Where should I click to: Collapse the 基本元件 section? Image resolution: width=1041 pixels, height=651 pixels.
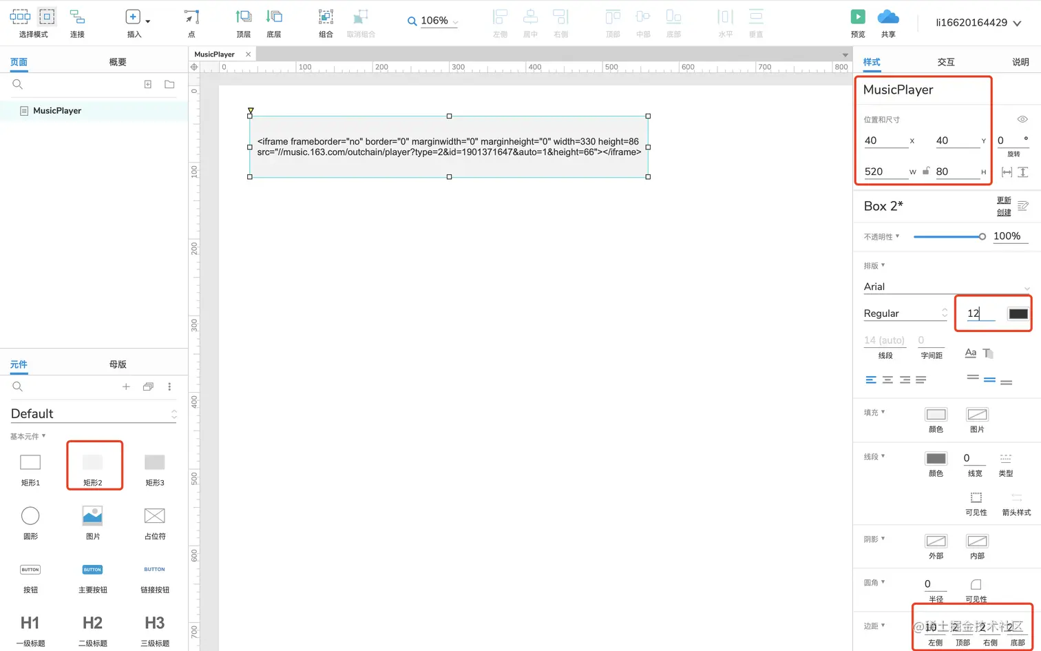pos(28,436)
